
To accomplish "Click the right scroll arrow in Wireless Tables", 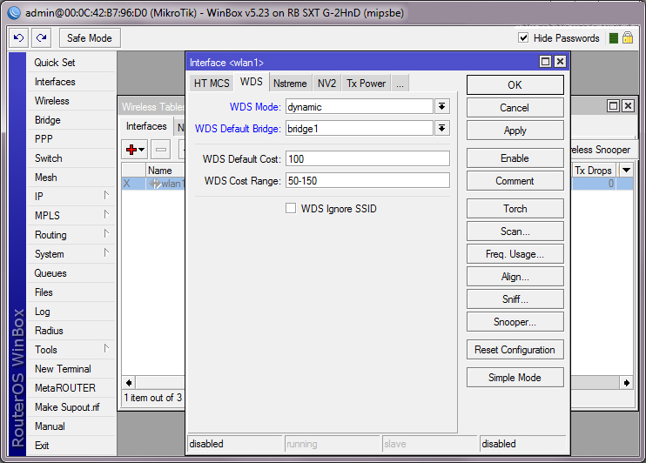I will pos(626,383).
